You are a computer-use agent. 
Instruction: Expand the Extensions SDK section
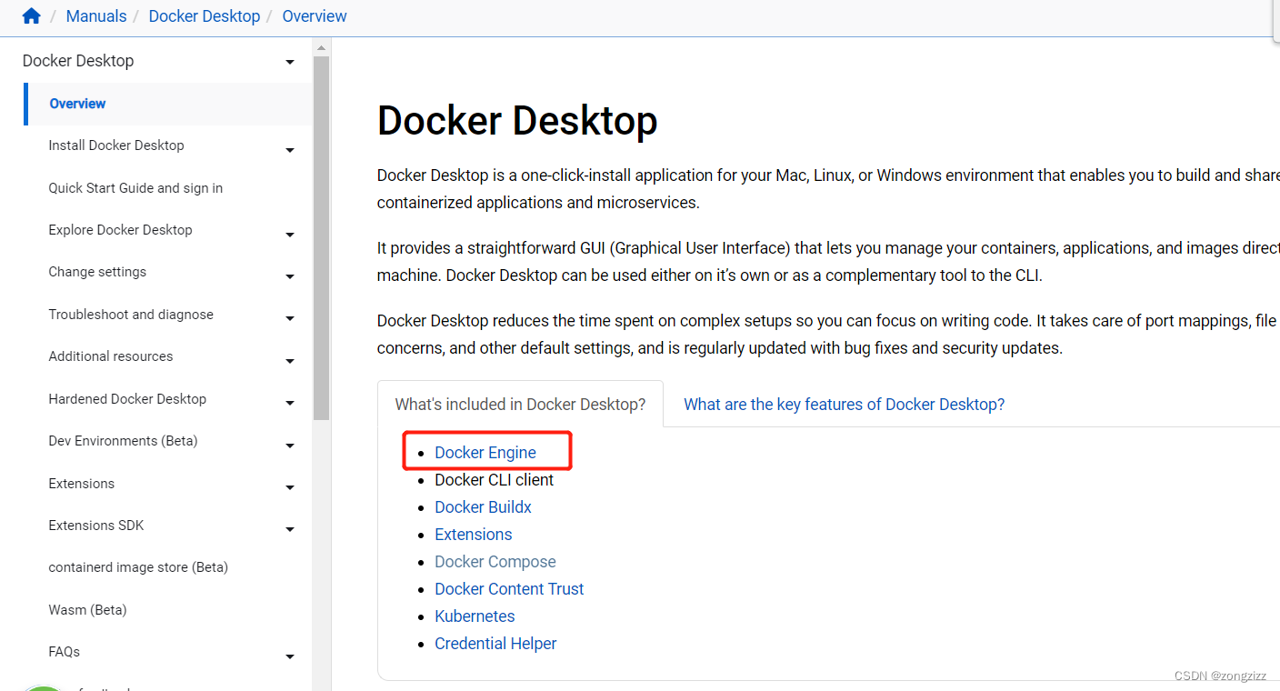point(289,528)
